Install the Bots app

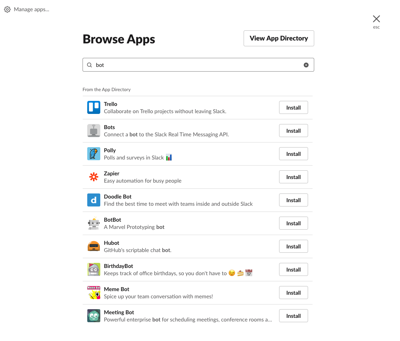293,131
